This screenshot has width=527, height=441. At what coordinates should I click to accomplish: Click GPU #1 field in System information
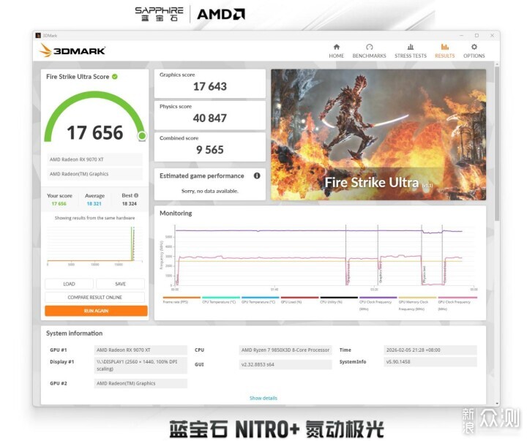click(141, 350)
